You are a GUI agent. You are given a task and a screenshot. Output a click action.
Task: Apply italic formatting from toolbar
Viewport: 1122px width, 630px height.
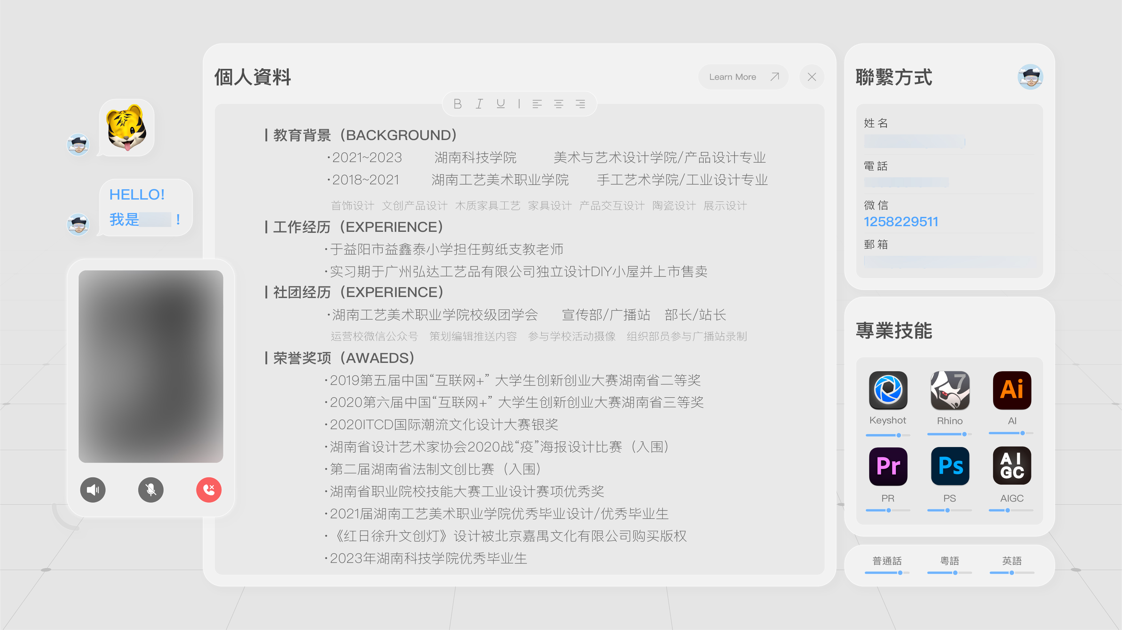[479, 103]
